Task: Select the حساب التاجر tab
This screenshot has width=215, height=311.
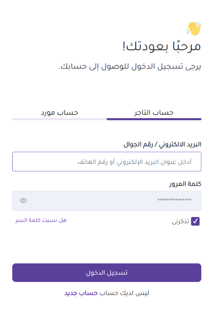Action: pos(154,113)
